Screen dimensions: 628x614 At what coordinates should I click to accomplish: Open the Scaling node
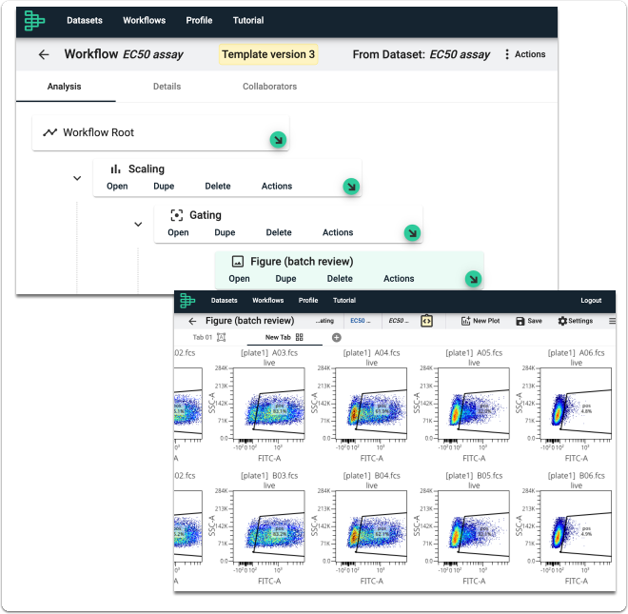(117, 186)
